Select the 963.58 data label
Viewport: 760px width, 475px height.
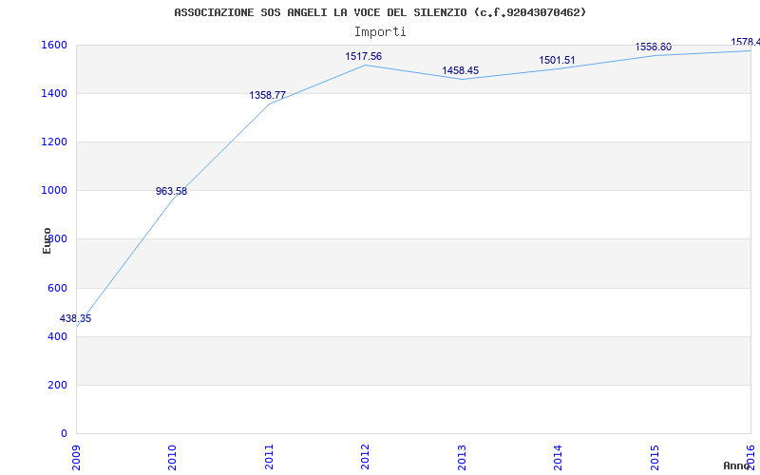pyautogui.click(x=171, y=191)
